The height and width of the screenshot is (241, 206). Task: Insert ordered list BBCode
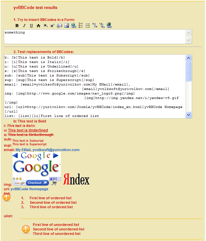[81, 25]
